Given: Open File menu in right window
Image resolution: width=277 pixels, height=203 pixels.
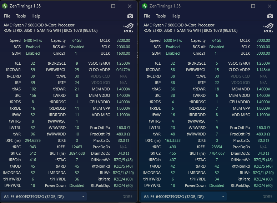Looking at the screenshot, I should pos(147,16).
